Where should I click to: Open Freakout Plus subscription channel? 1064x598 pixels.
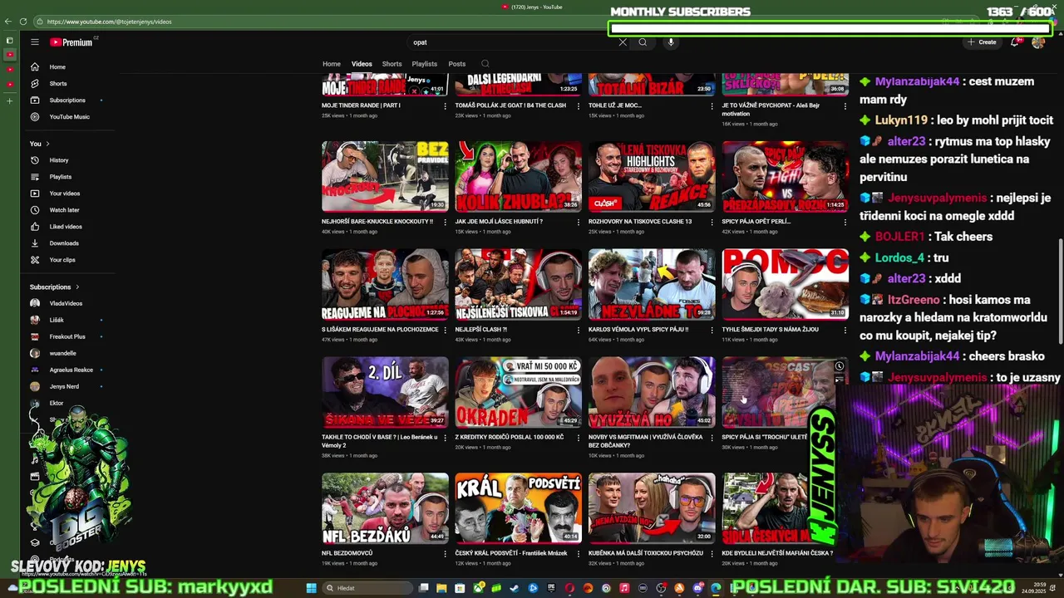(67, 337)
